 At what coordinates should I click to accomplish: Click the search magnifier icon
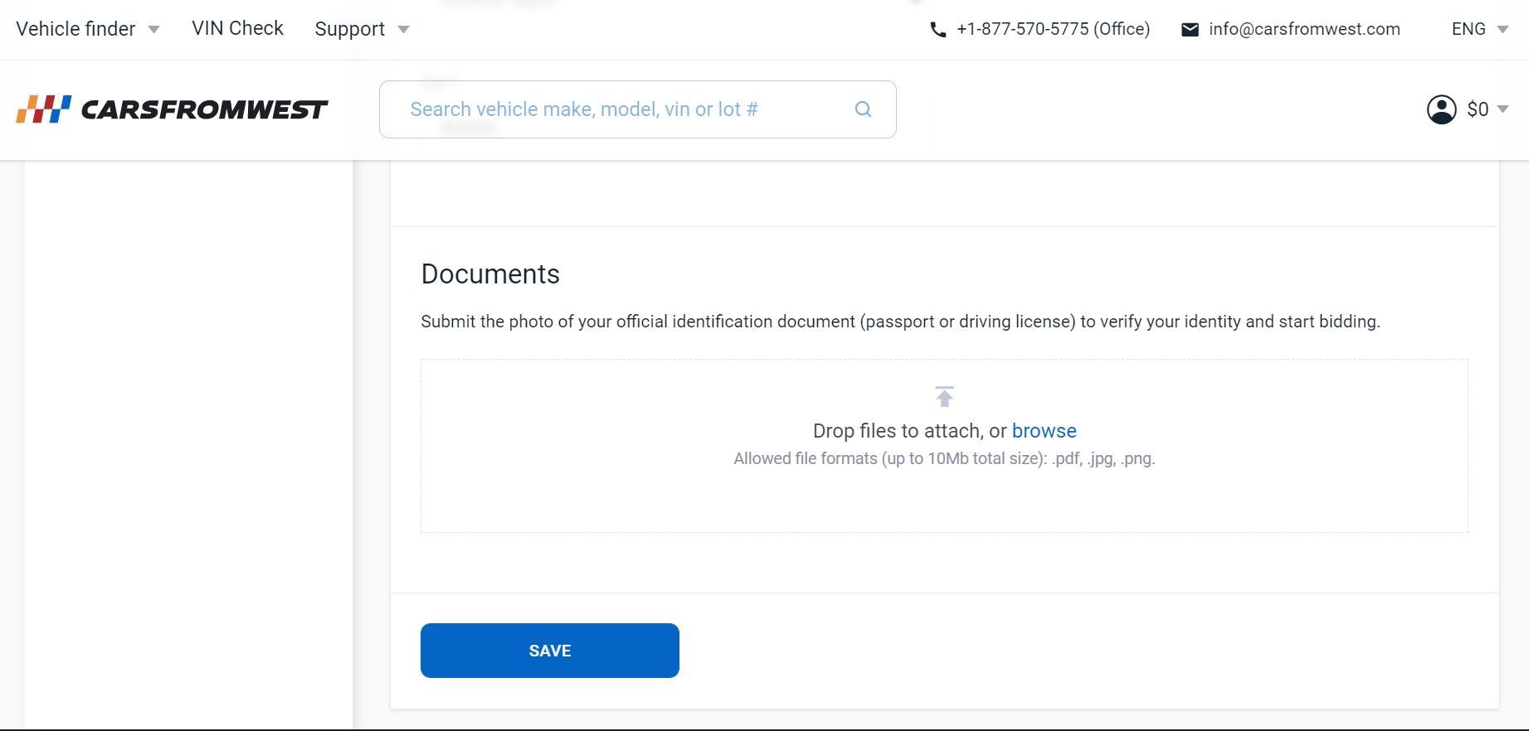pyautogui.click(x=863, y=109)
